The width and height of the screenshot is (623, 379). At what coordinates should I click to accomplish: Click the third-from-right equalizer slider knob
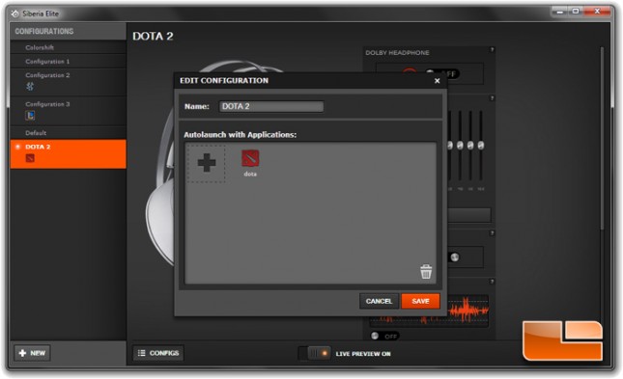[460, 146]
